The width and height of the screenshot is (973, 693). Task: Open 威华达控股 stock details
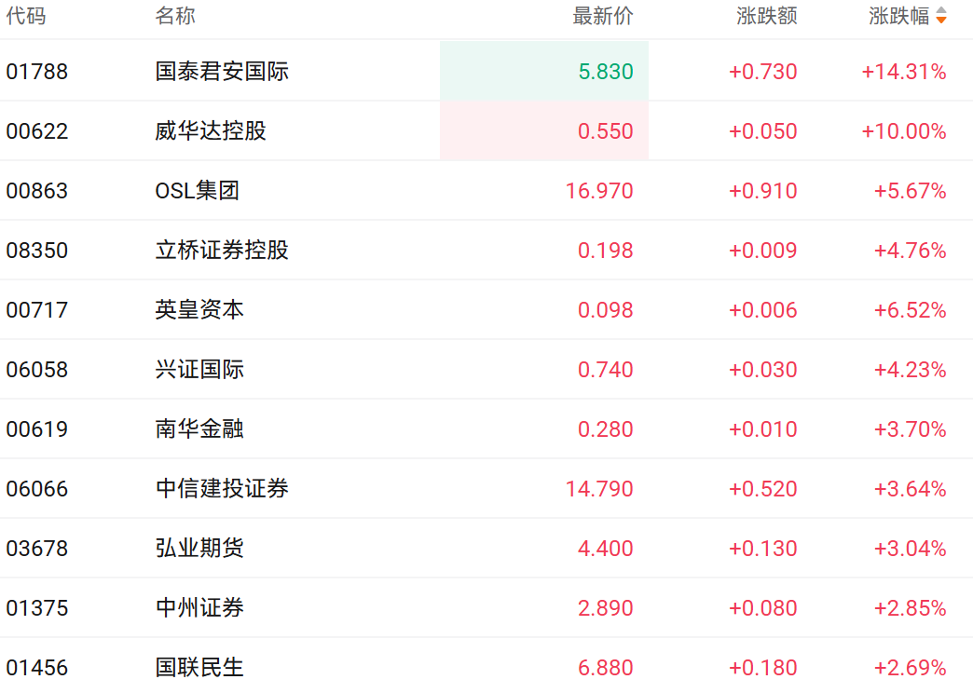pyautogui.click(x=211, y=131)
